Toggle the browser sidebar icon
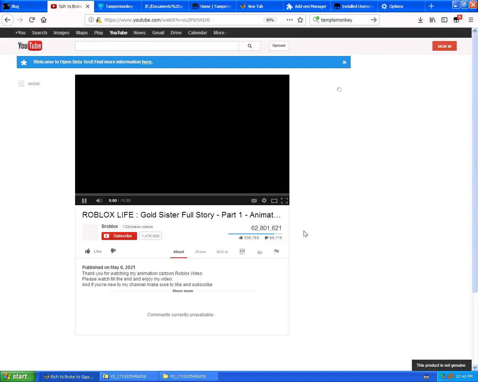This screenshot has height=382, width=478. (444, 20)
